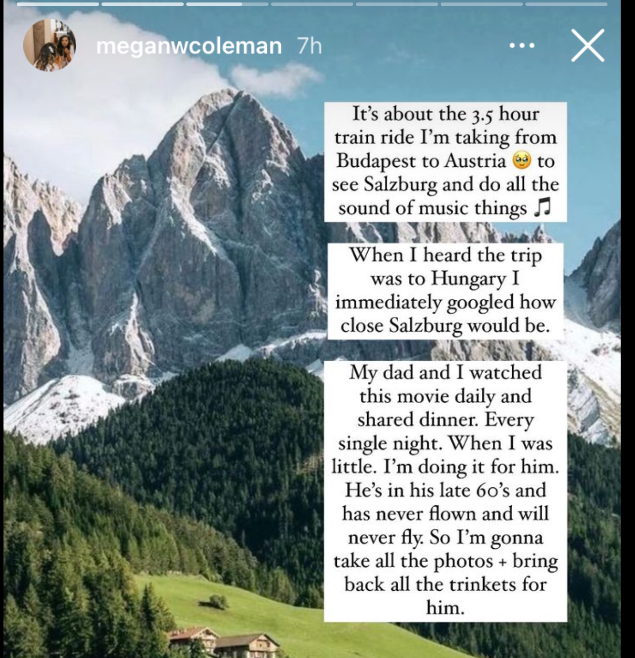Go to the last story progress segment

click(x=566, y=4)
